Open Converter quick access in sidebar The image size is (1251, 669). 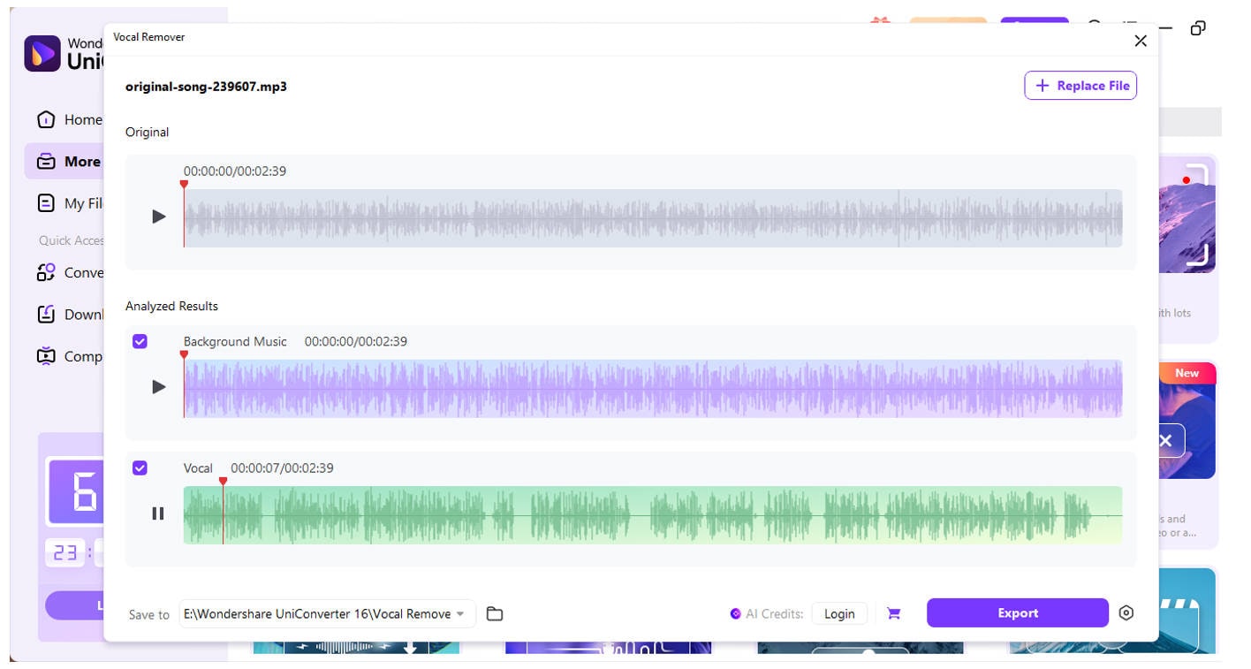point(69,272)
